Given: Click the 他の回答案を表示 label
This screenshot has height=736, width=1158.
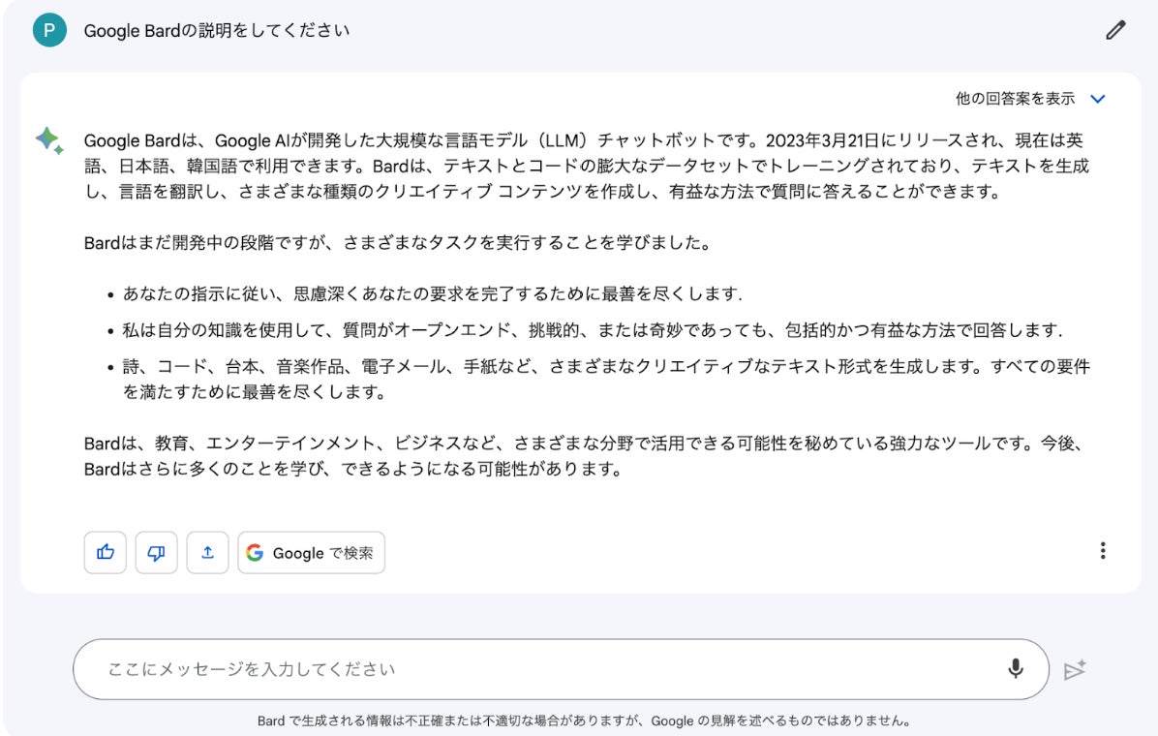Looking at the screenshot, I should coord(1015,99).
